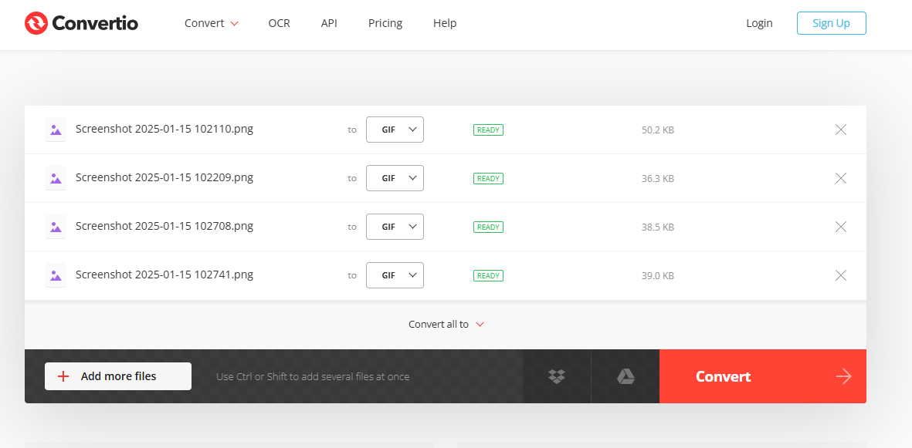The width and height of the screenshot is (912, 448).
Task: Go to the OCR page
Action: (280, 23)
